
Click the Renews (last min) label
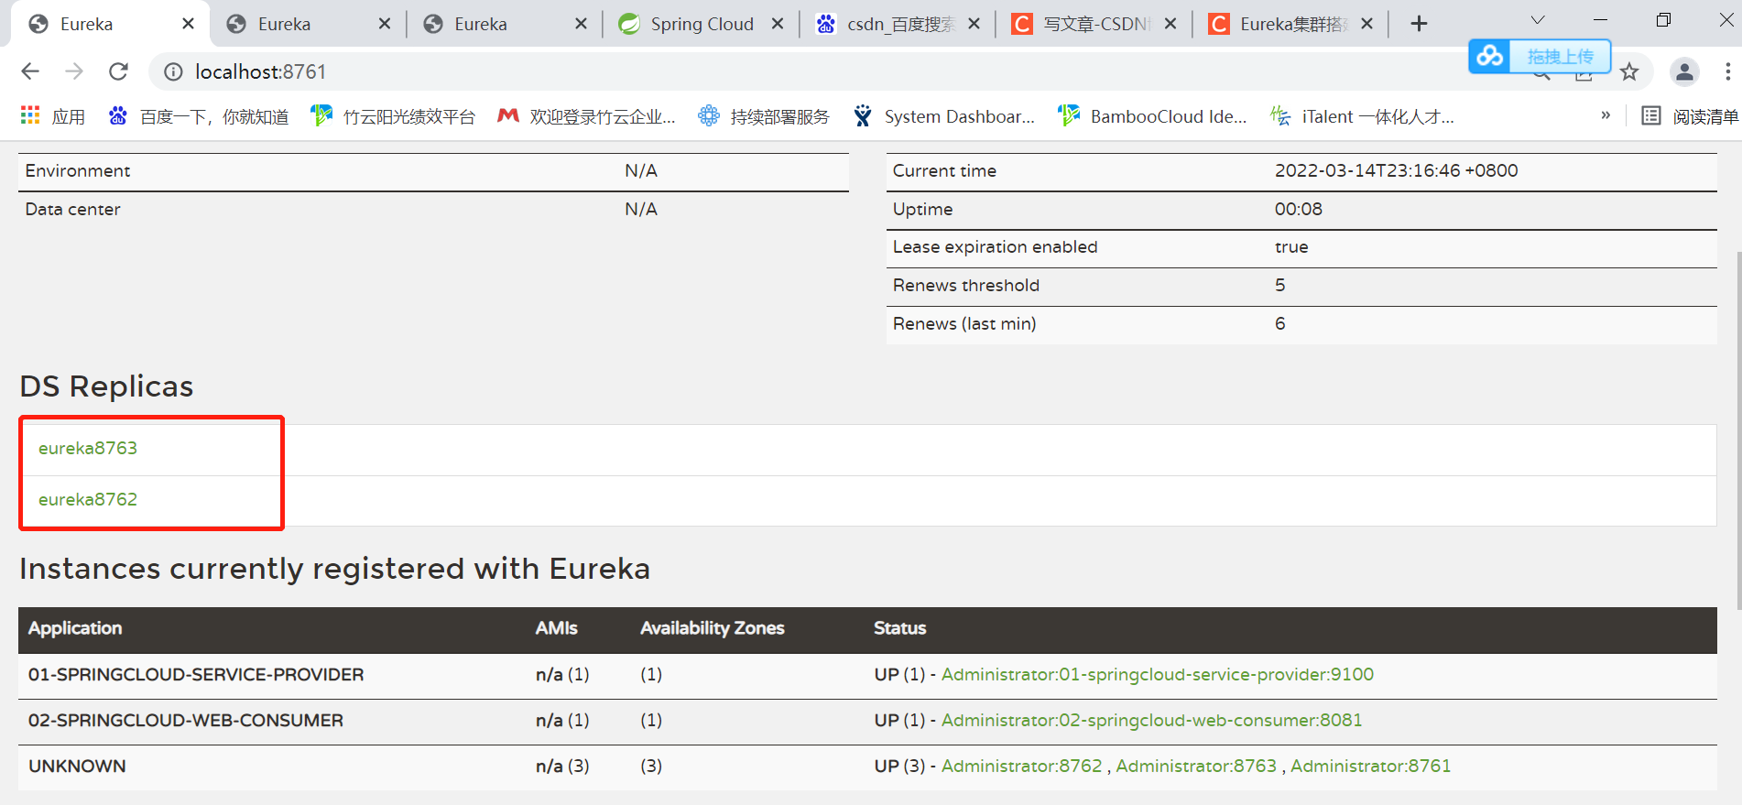point(964,324)
